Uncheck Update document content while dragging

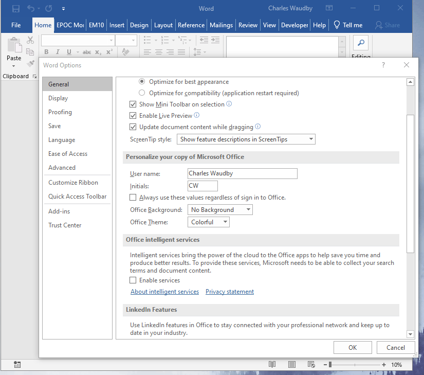point(133,127)
